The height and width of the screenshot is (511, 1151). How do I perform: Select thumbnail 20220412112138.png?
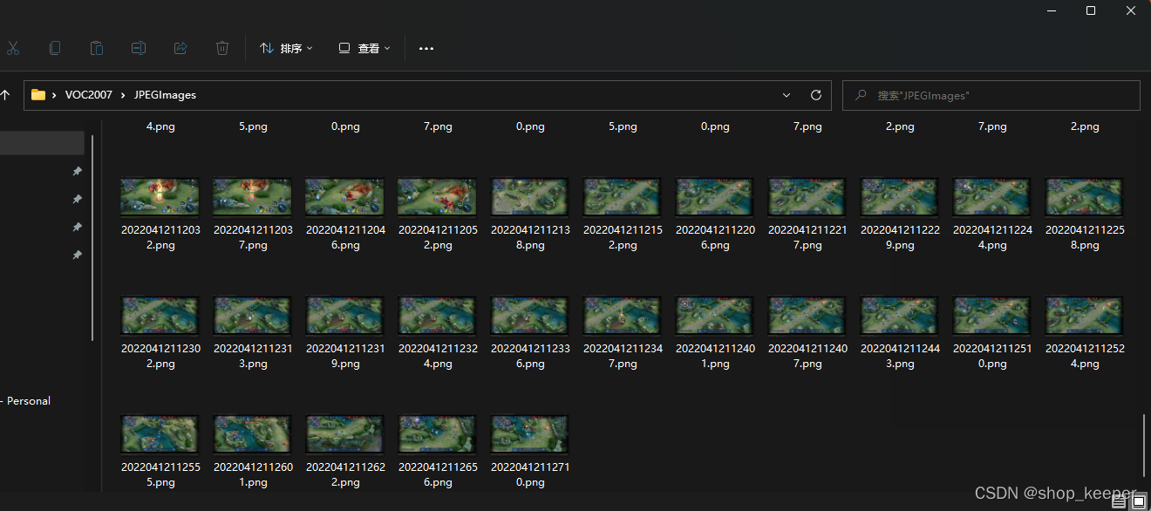[530, 197]
